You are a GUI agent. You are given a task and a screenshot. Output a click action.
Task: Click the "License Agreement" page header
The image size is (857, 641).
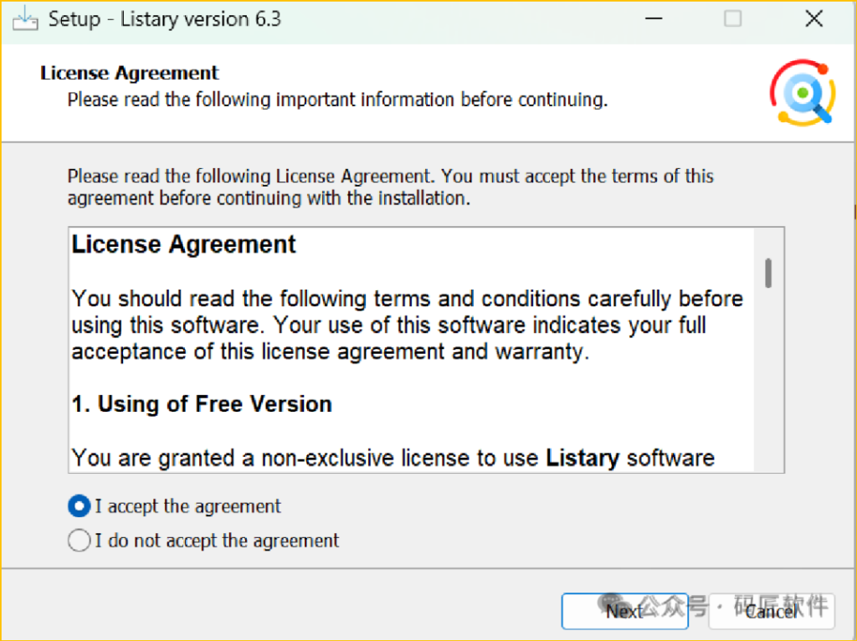coord(130,73)
